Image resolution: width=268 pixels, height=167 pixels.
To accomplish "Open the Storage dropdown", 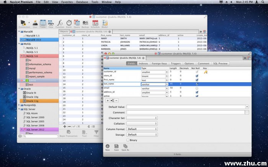I will pyautogui.click(x=142, y=135).
